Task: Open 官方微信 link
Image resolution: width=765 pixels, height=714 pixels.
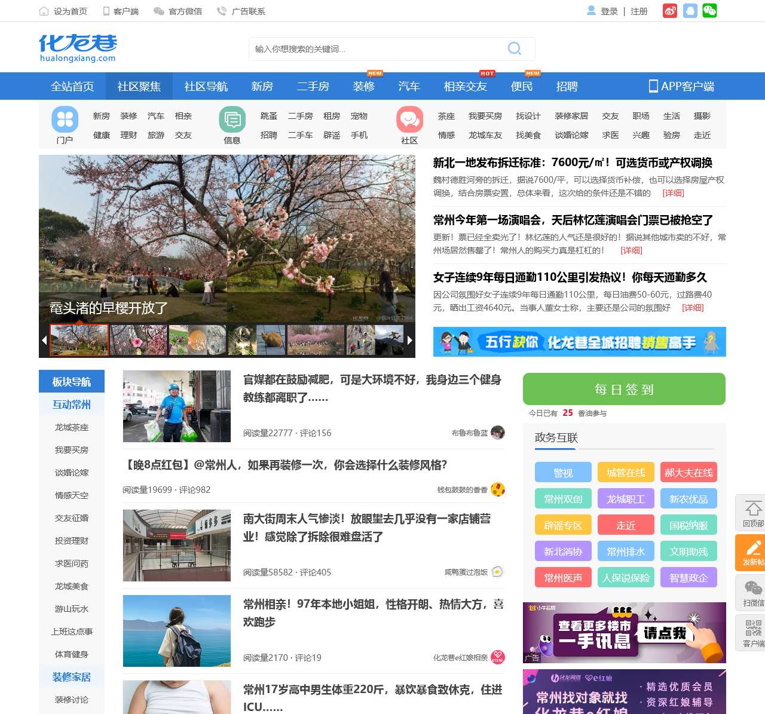Action: click(178, 11)
